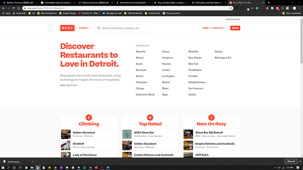Select Chicago from popular cities
The width and height of the screenshot is (303, 170).
pyautogui.click(x=140, y=88)
